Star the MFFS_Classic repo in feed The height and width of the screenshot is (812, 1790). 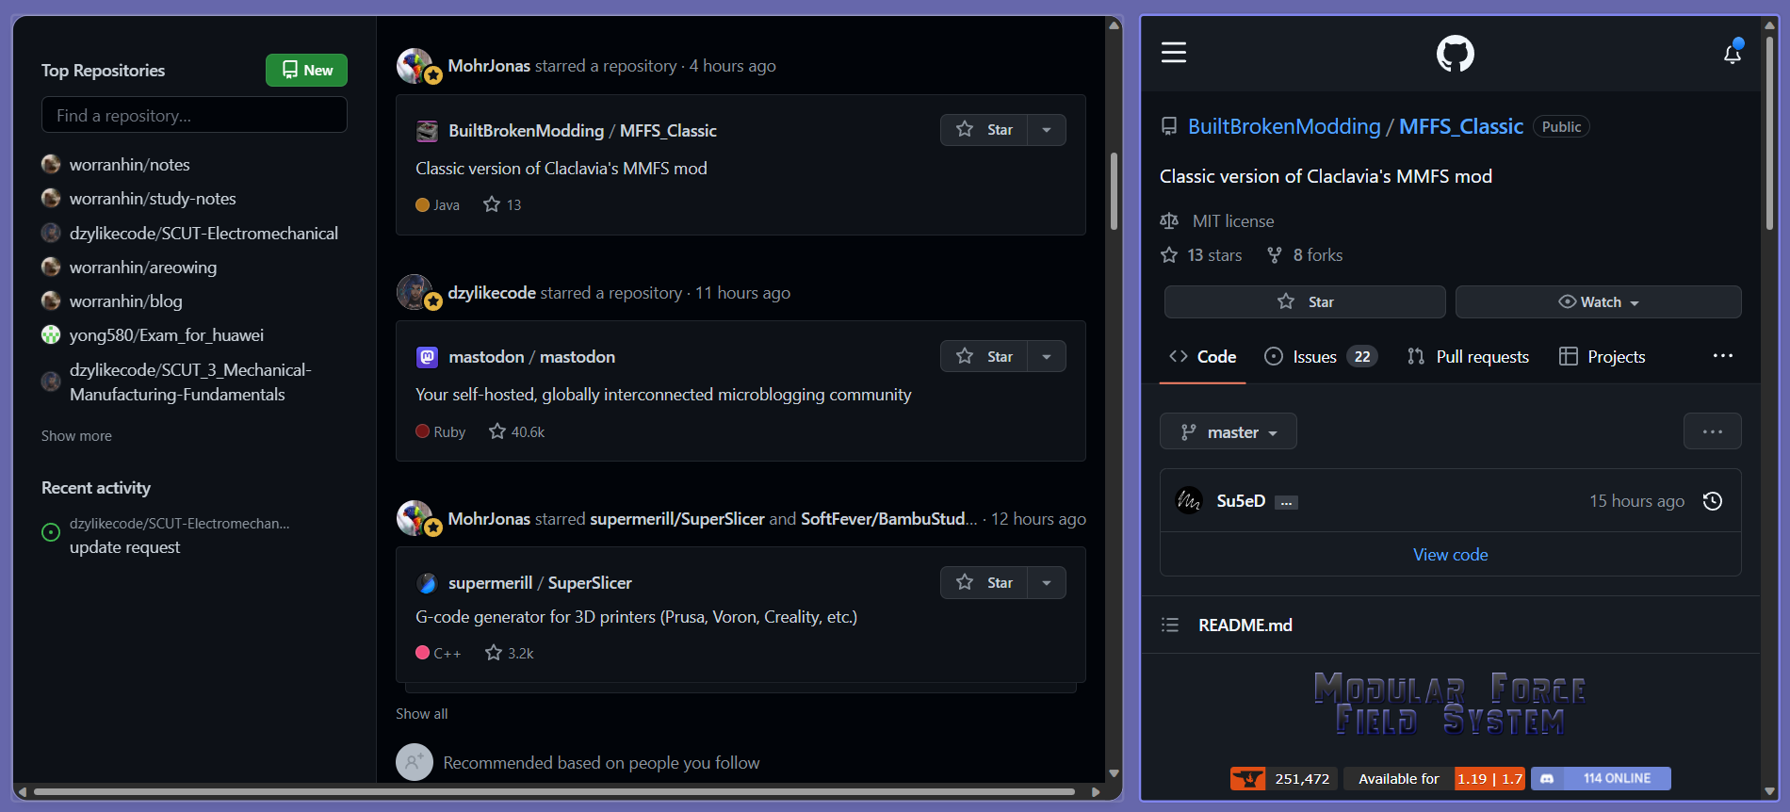click(984, 130)
